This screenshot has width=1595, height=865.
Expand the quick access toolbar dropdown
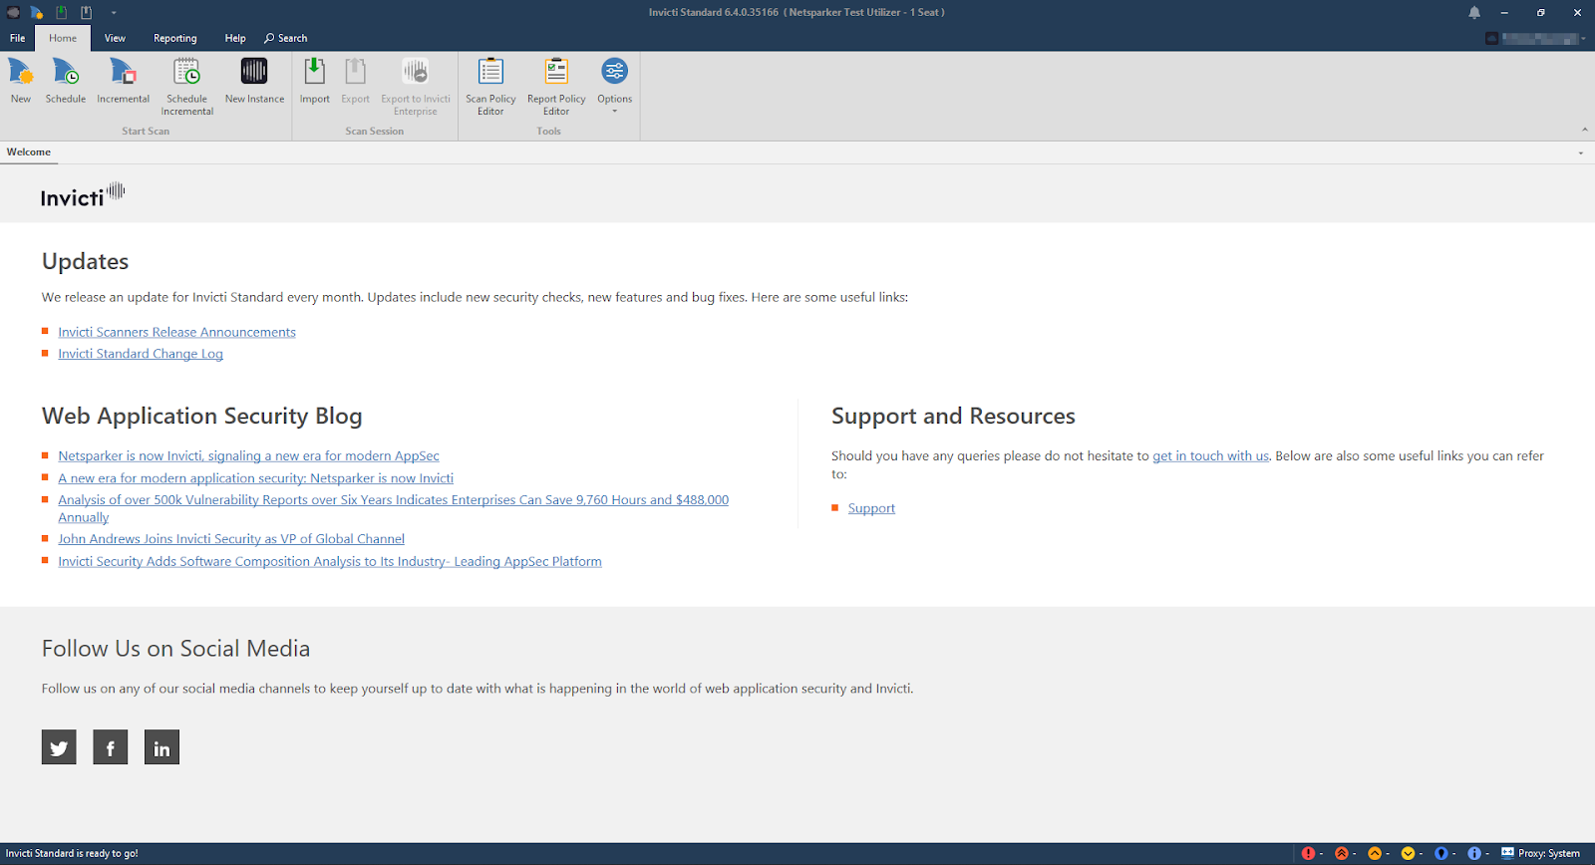tap(114, 13)
